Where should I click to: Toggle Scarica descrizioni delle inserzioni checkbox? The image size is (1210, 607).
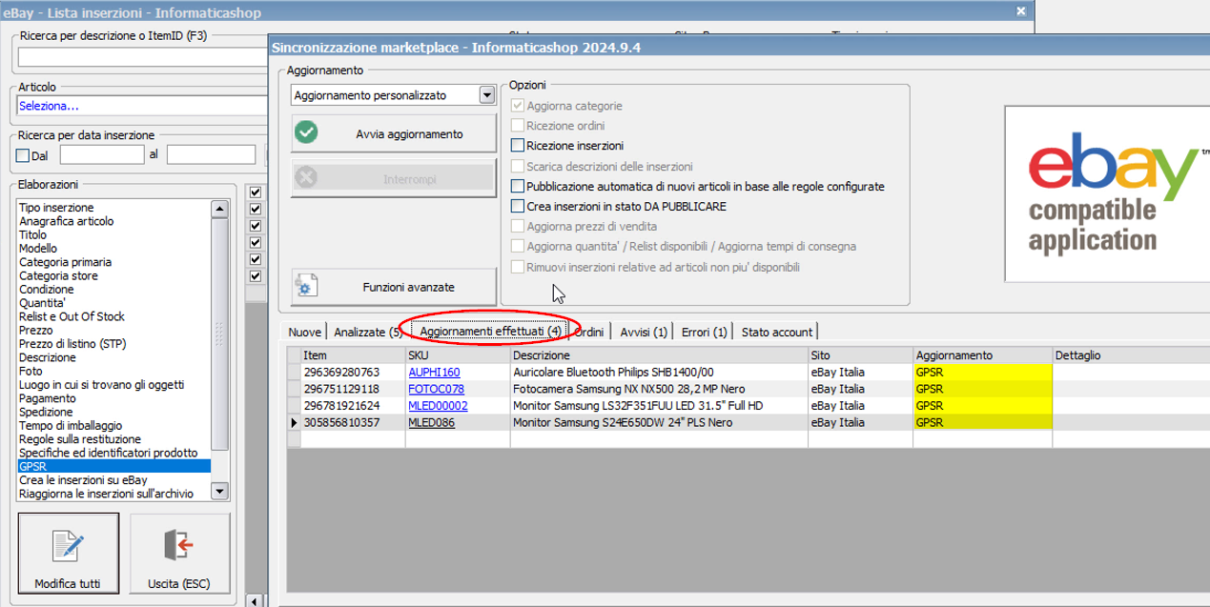518,167
